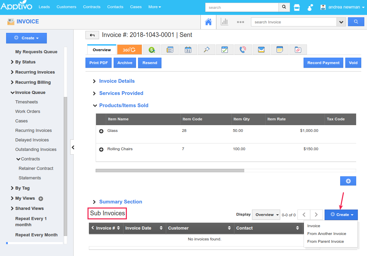Open the Calendar tab icon
Image resolution: width=367 pixels, height=256 pixels.
click(188, 50)
